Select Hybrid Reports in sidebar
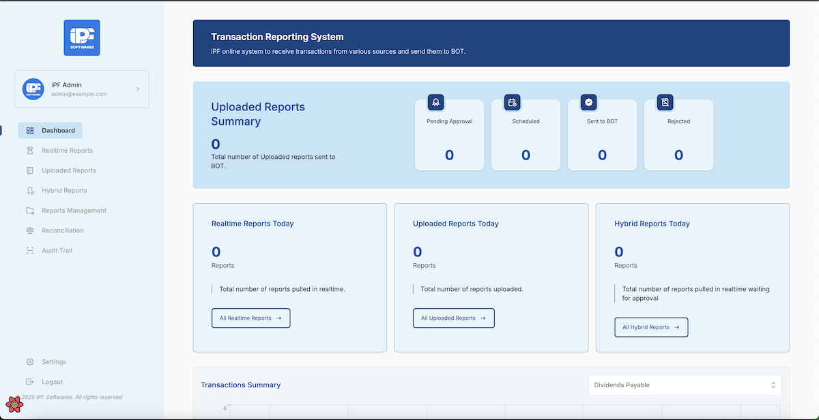This screenshot has height=420, width=819. point(64,191)
